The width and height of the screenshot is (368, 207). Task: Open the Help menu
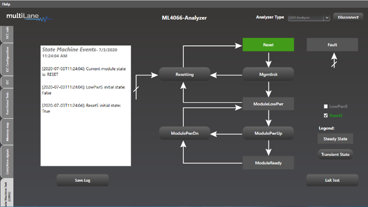point(6,4)
